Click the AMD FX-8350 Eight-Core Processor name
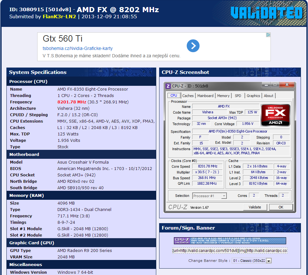 pos(92,89)
